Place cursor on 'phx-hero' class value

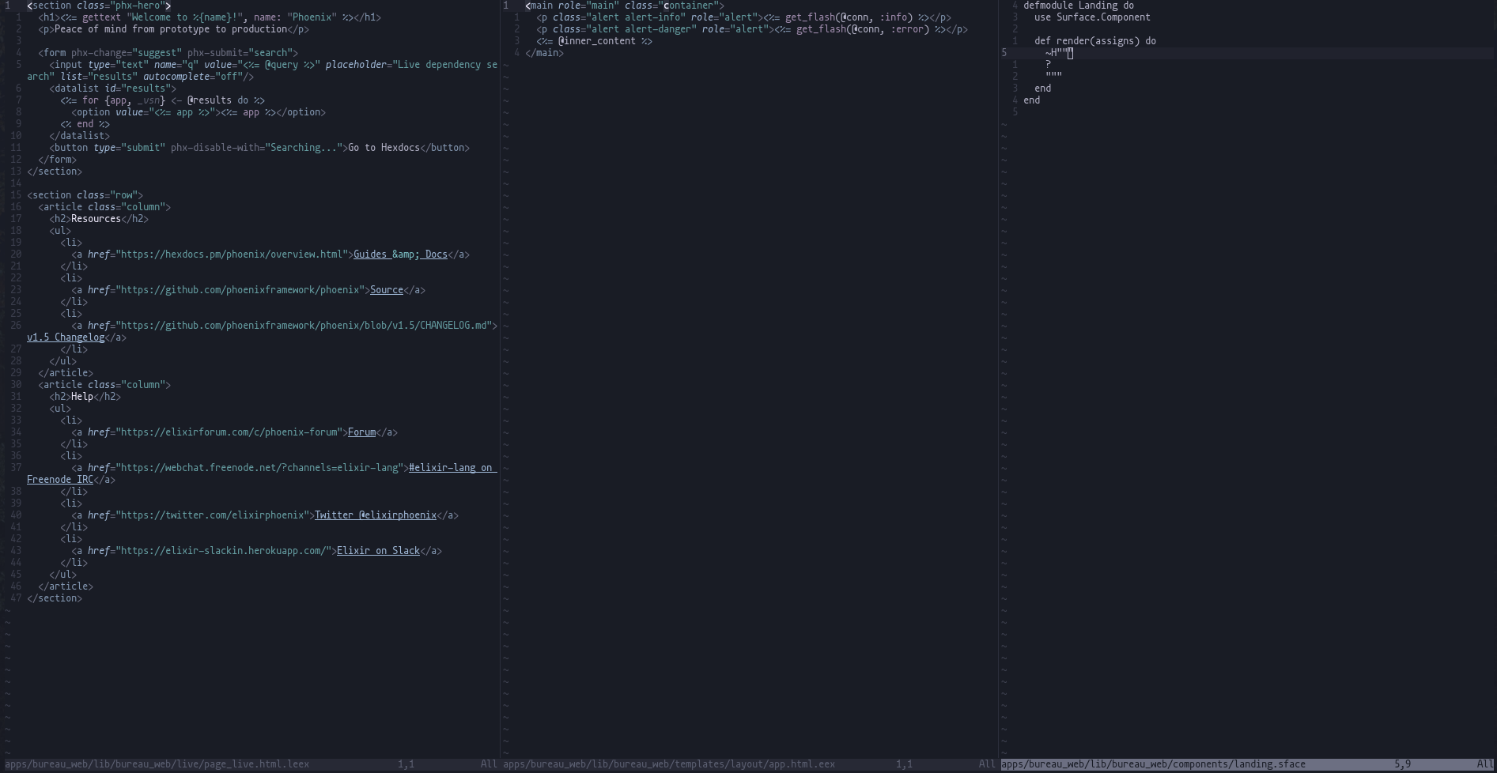tap(138, 6)
